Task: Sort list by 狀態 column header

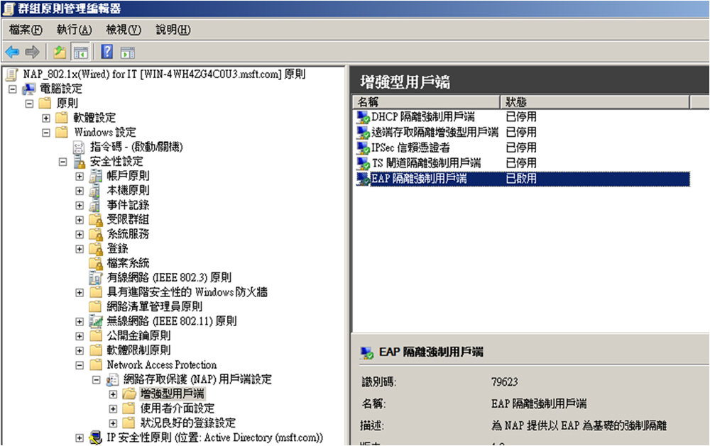Action: pyautogui.click(x=594, y=102)
